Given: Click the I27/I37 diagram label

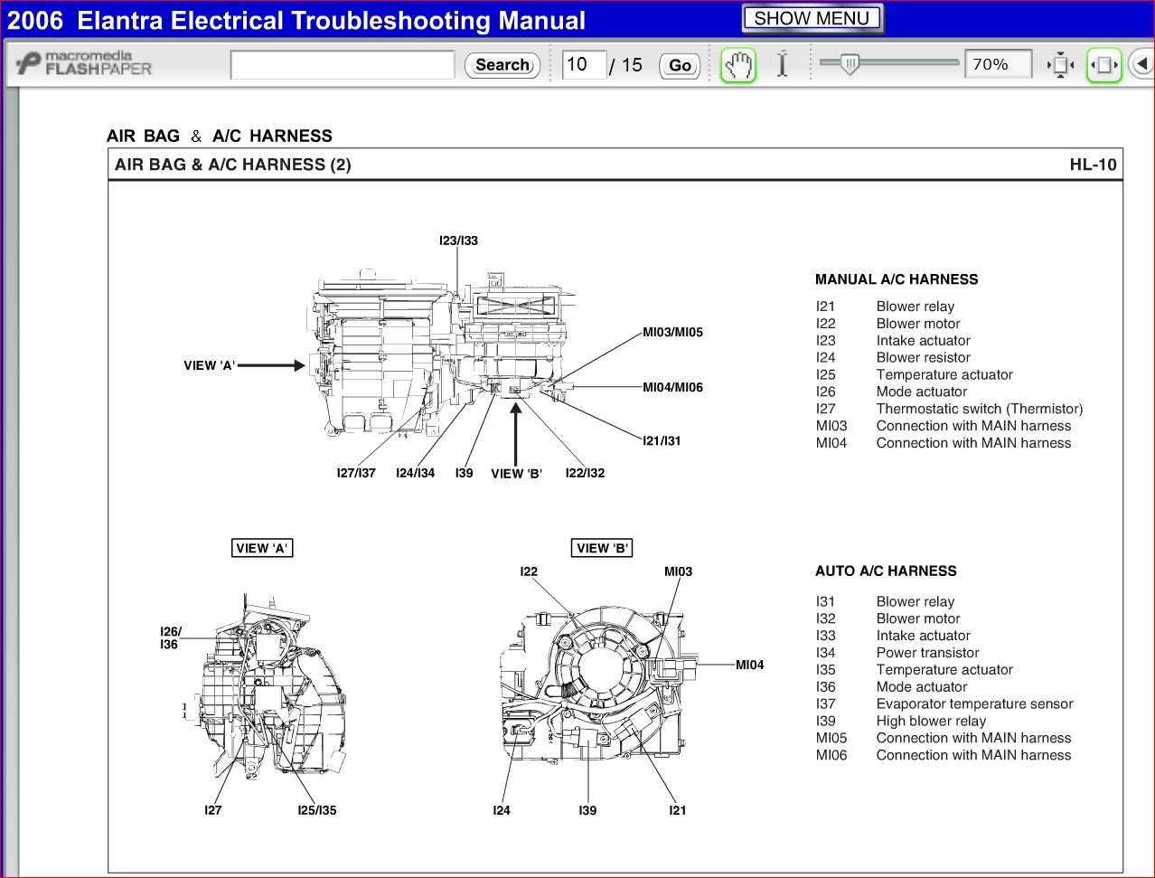Looking at the screenshot, I should click(356, 473).
